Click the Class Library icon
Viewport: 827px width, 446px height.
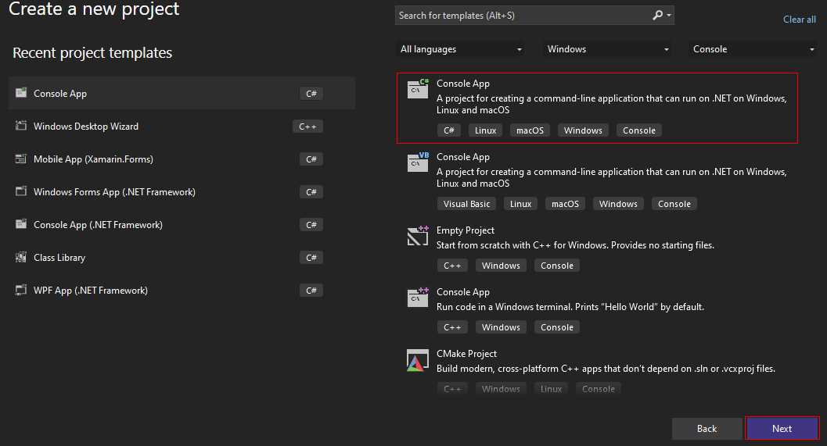click(x=21, y=257)
